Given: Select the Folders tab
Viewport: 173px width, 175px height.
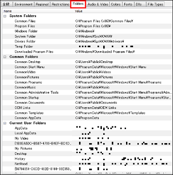Looking at the screenshot, I should pos(78,4).
